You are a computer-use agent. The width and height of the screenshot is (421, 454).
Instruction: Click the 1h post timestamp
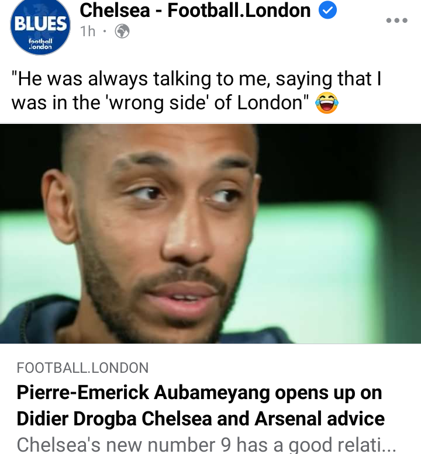point(88,32)
